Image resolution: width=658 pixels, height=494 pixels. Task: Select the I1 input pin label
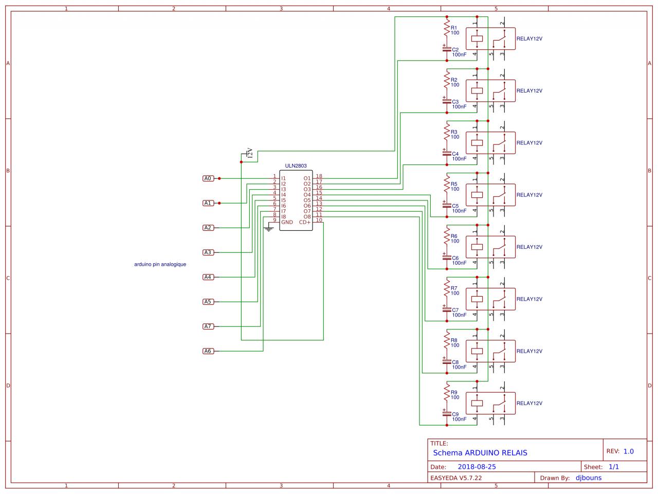[284, 178]
